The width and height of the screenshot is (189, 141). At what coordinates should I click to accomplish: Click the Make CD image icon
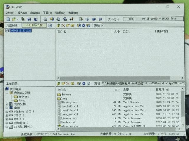coord(45,19)
